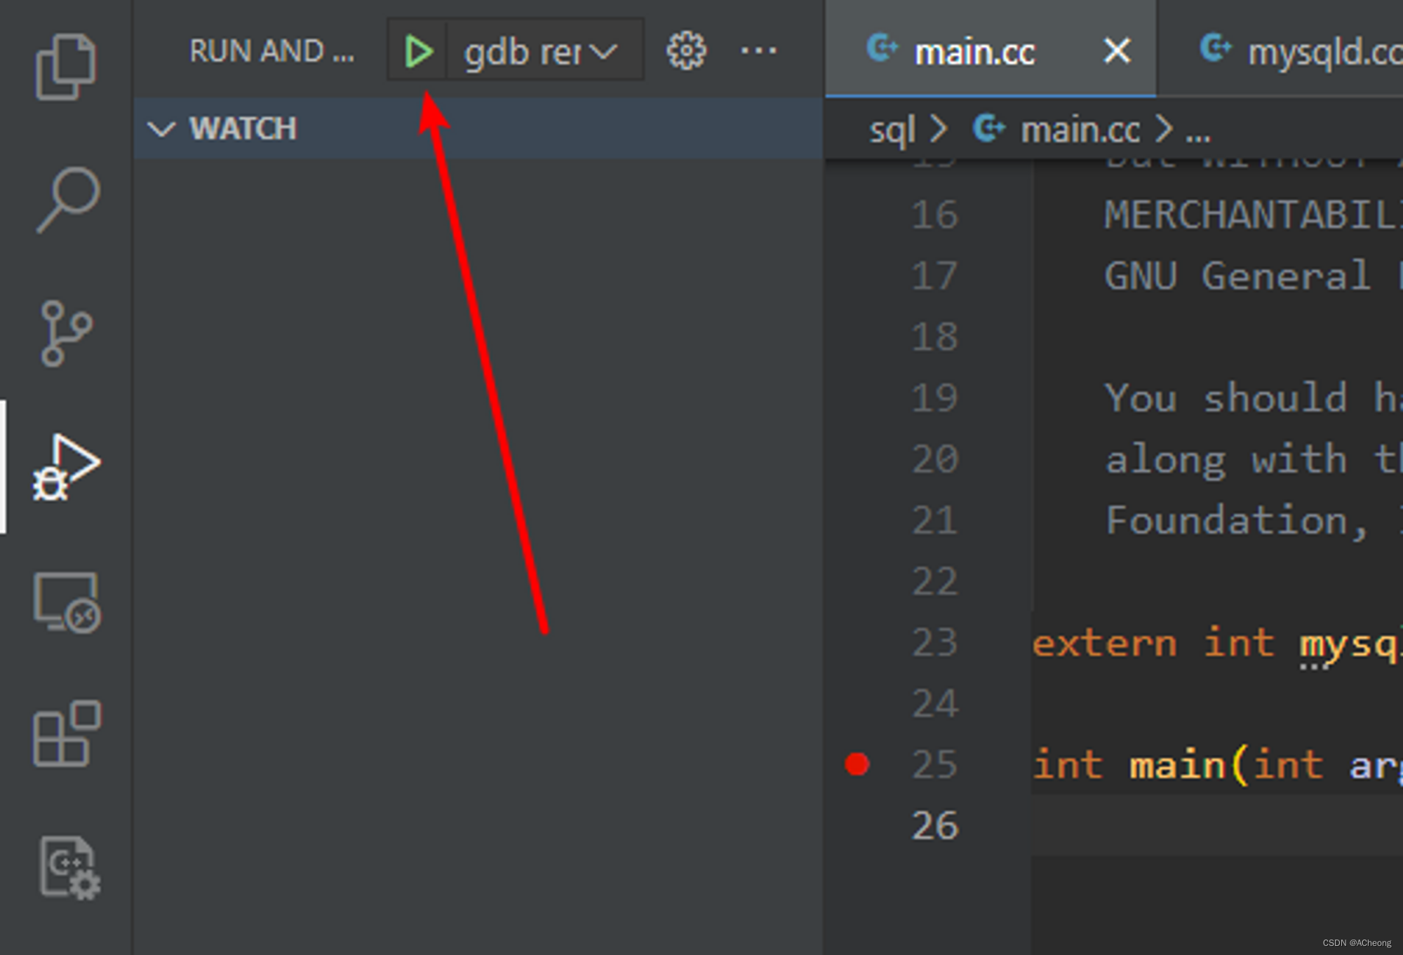Viewport: 1403px width, 955px height.
Task: Click the 'GNU General' comment text
Action: pyautogui.click(x=1237, y=276)
